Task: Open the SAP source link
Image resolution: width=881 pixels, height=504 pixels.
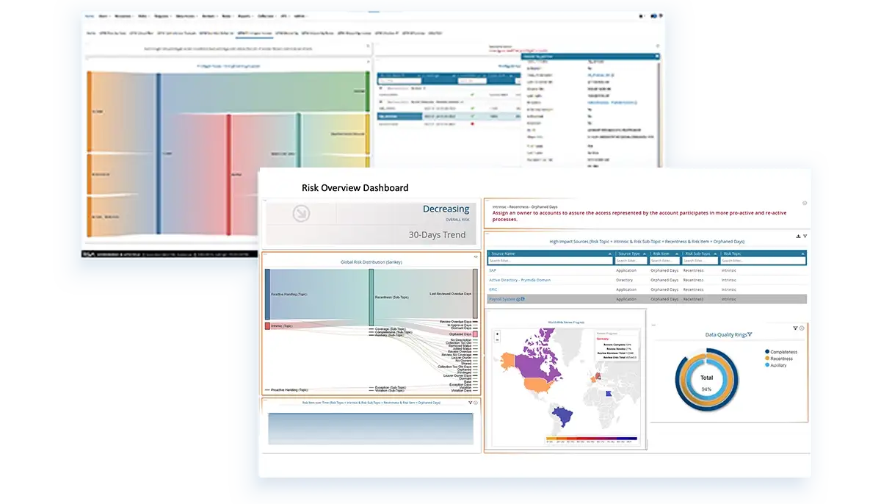Action: 493,270
